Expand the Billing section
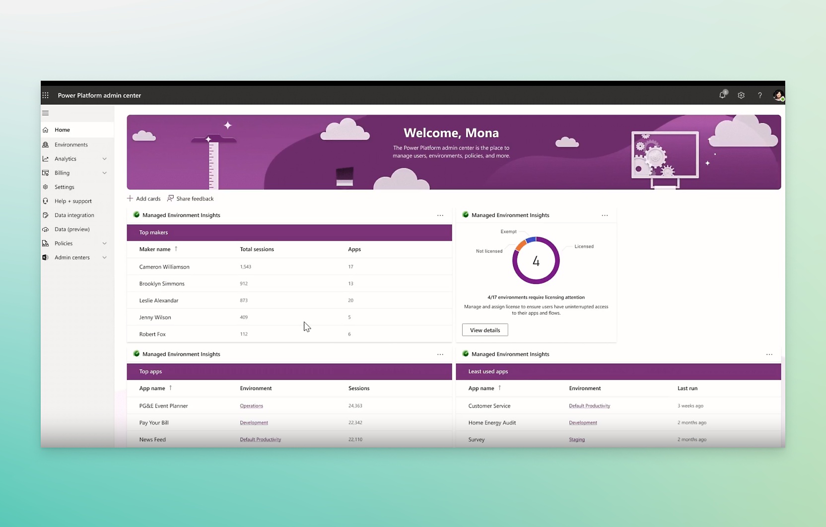The width and height of the screenshot is (826, 527). [104, 173]
